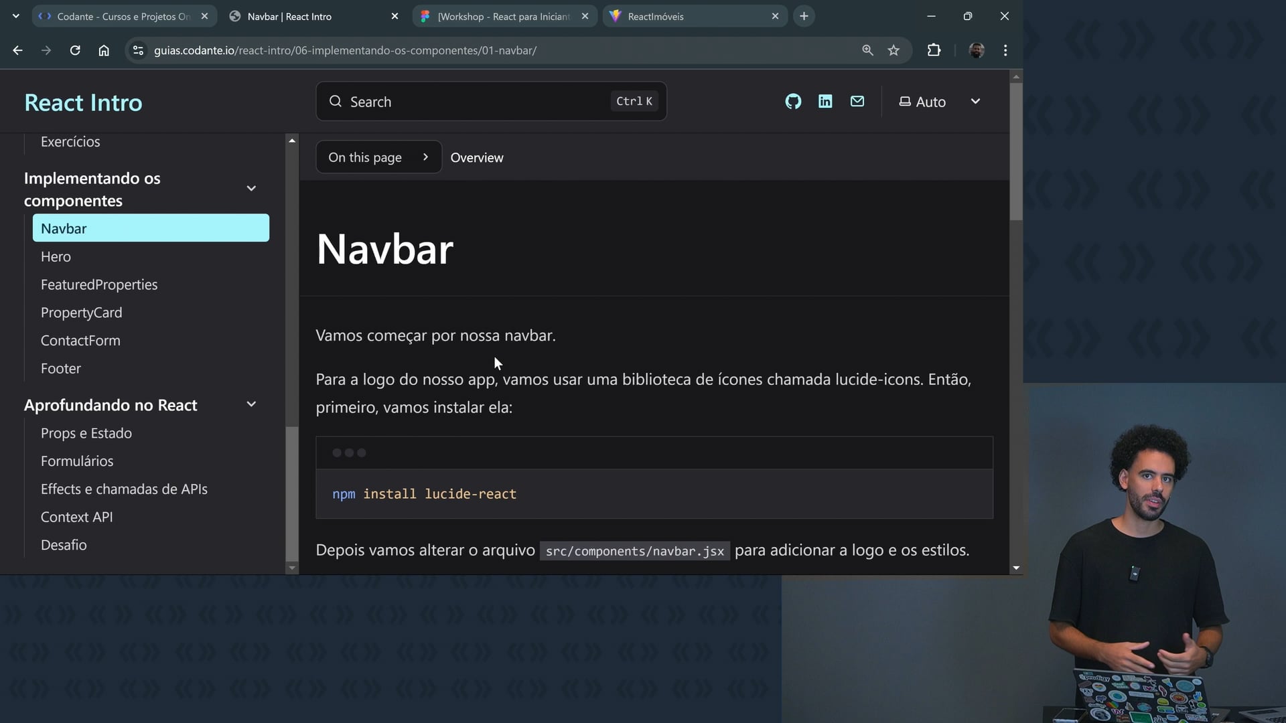Viewport: 1286px width, 723px height.
Task: Click the zoom magnifier in address bar
Action: (x=867, y=50)
